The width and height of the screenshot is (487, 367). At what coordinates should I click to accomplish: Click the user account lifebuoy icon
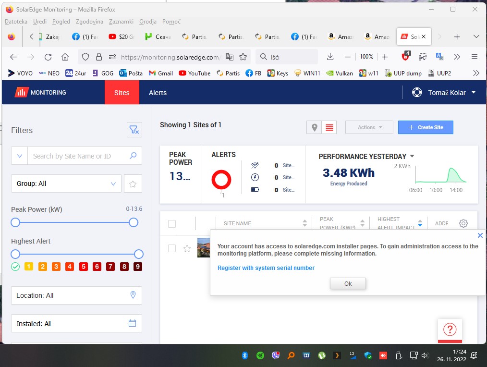(x=417, y=92)
